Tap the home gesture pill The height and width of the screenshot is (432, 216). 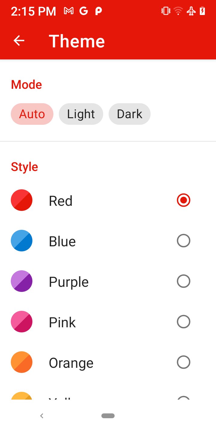pos(108,416)
